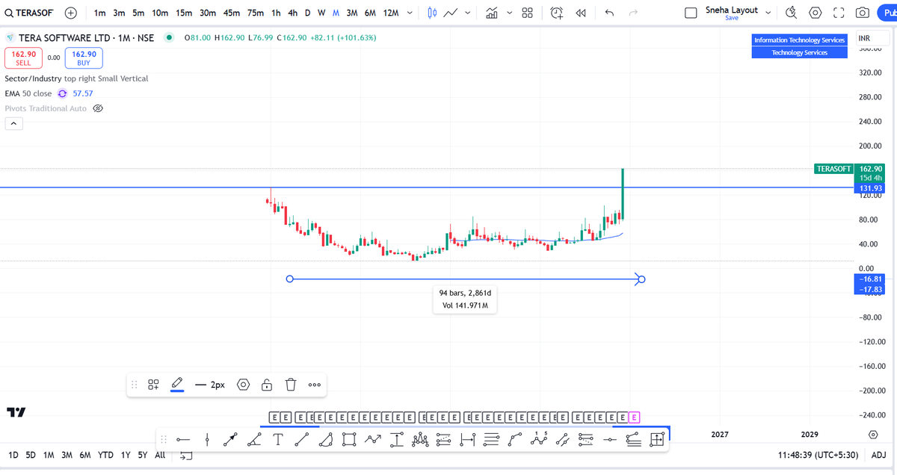Click the 131.93 horizontal line price label
This screenshot has width=897, height=475.
click(871, 188)
